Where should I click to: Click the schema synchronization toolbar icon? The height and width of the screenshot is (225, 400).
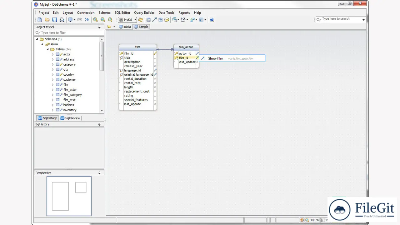tap(192, 20)
